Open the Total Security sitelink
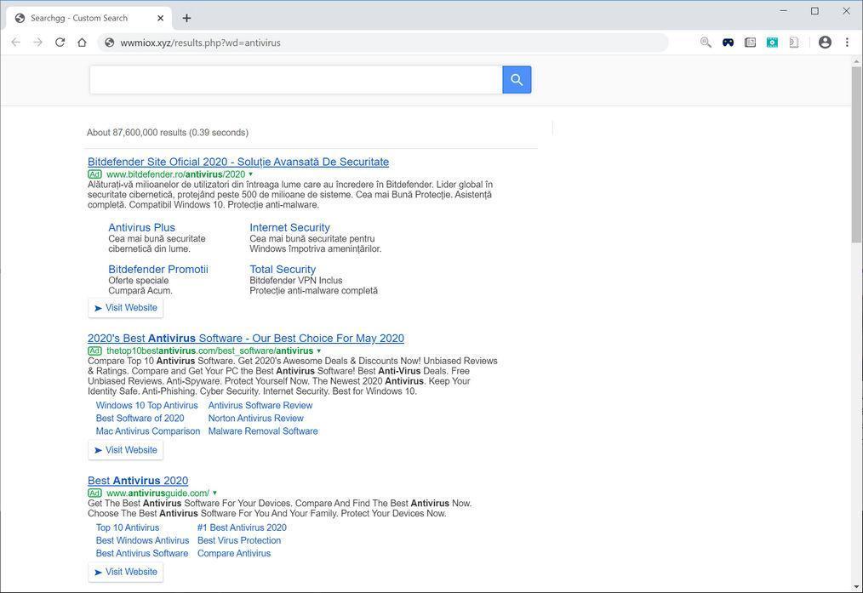The image size is (863, 593). coord(283,270)
